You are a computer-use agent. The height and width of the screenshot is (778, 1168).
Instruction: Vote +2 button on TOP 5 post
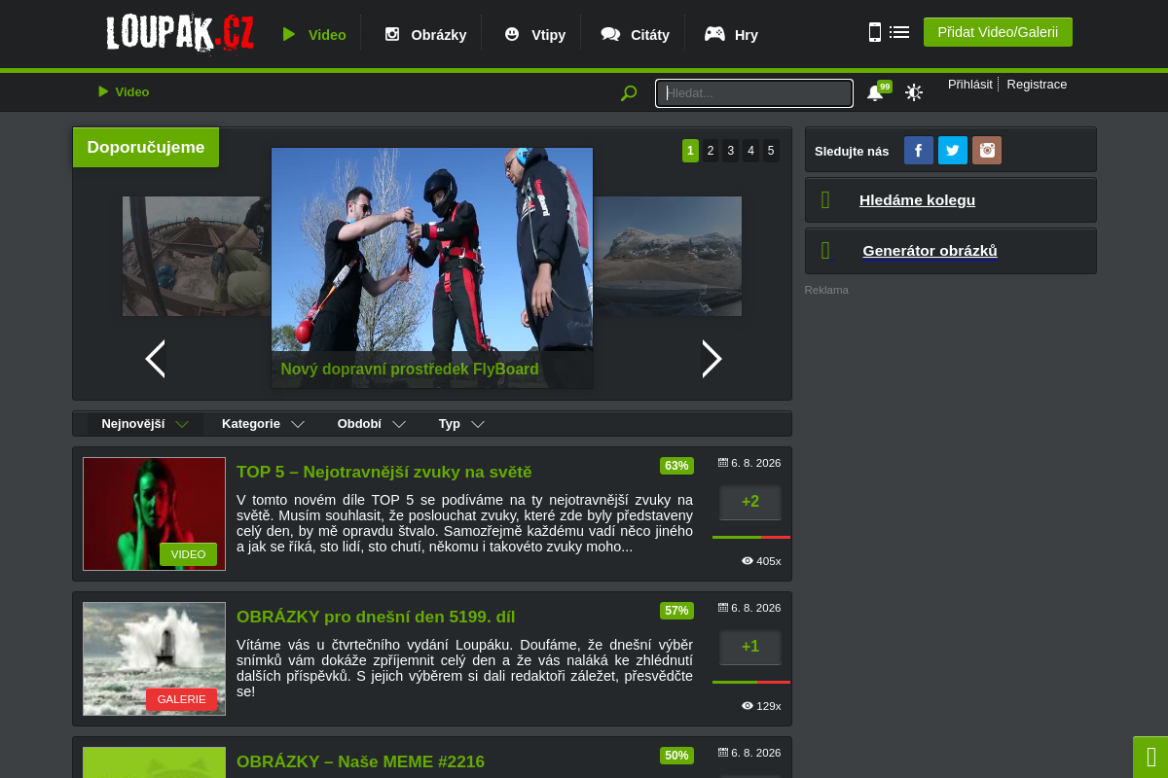(750, 503)
